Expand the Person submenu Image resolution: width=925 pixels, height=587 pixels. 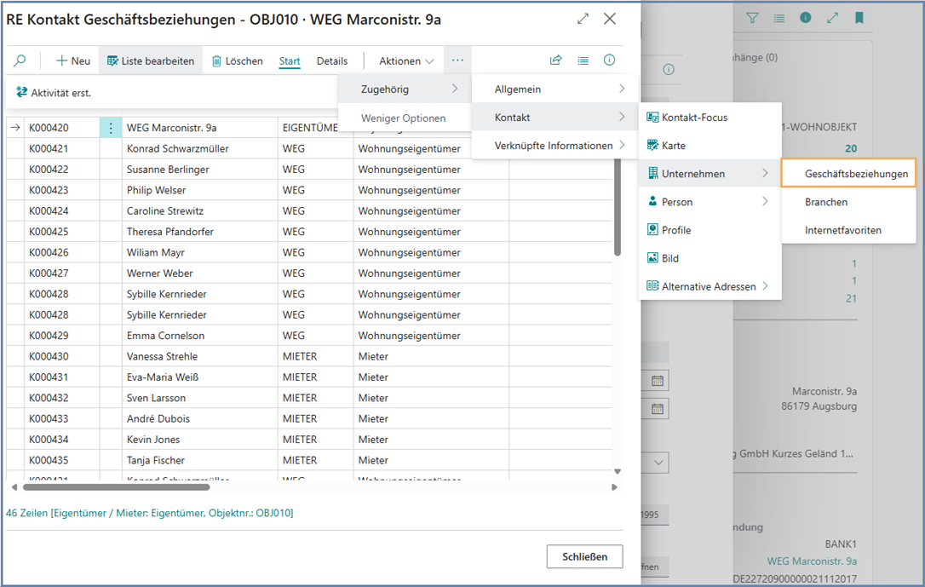tap(710, 202)
